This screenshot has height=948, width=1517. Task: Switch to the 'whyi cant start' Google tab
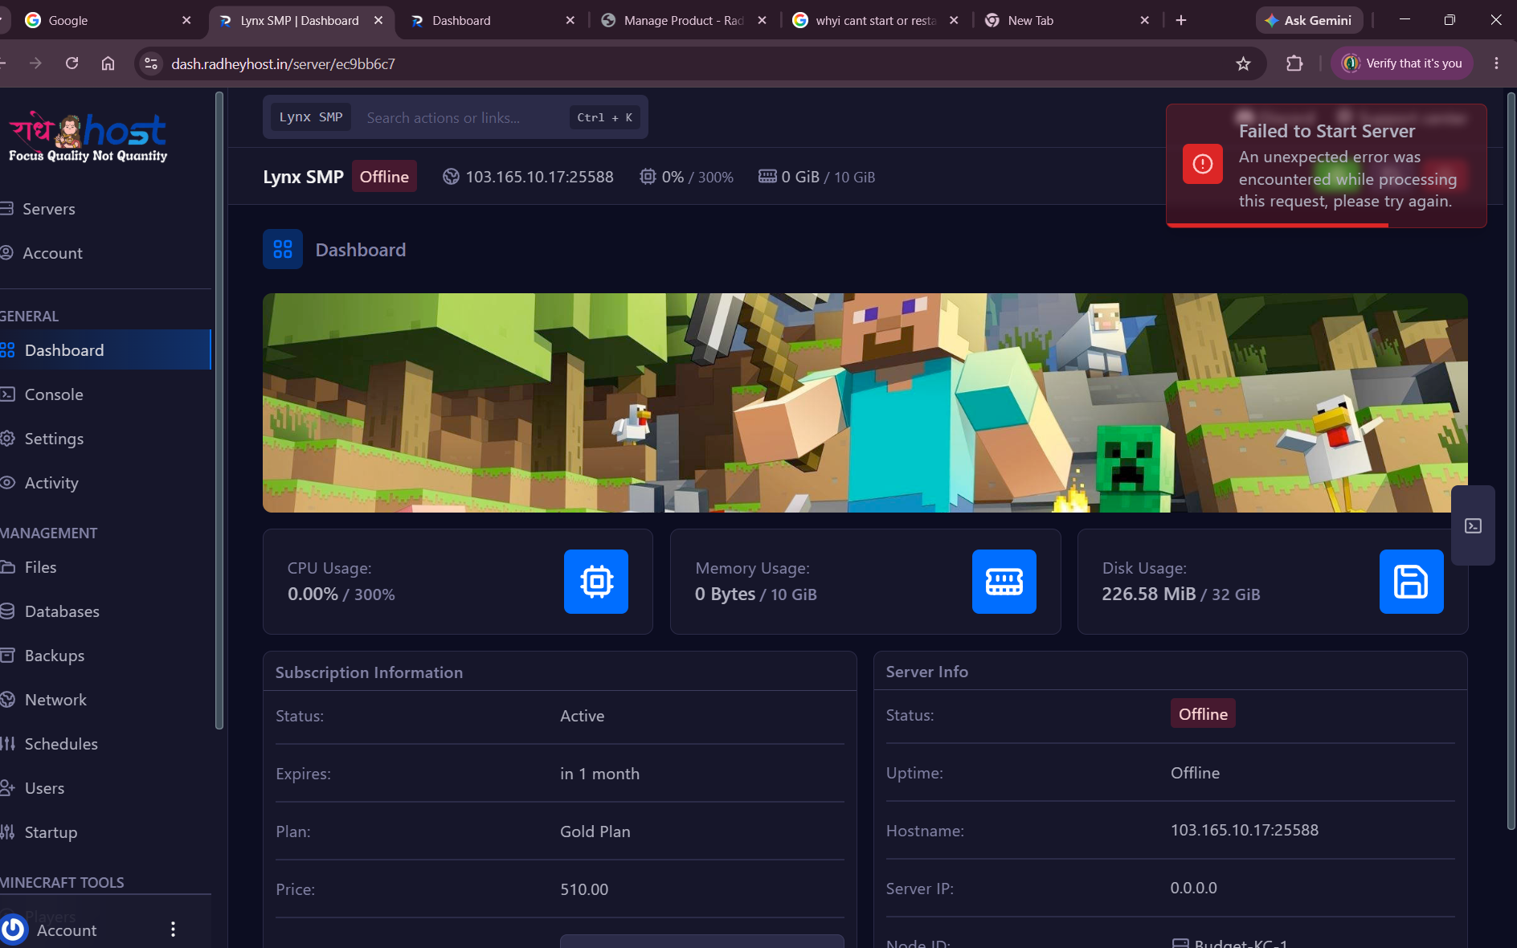click(876, 20)
